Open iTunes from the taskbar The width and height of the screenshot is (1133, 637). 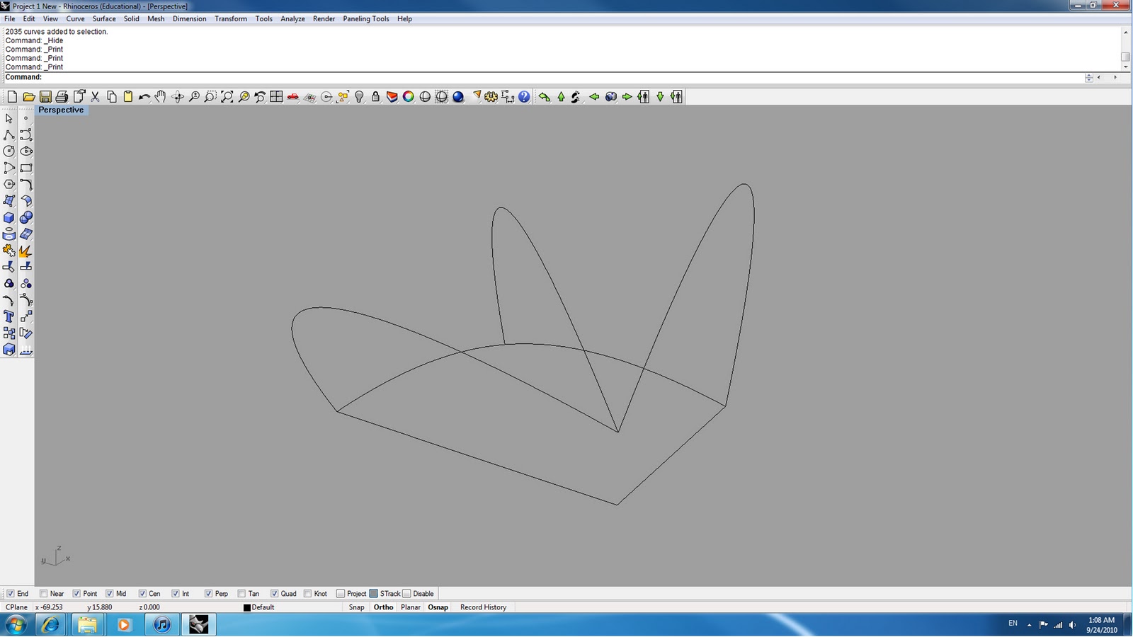pyautogui.click(x=161, y=625)
